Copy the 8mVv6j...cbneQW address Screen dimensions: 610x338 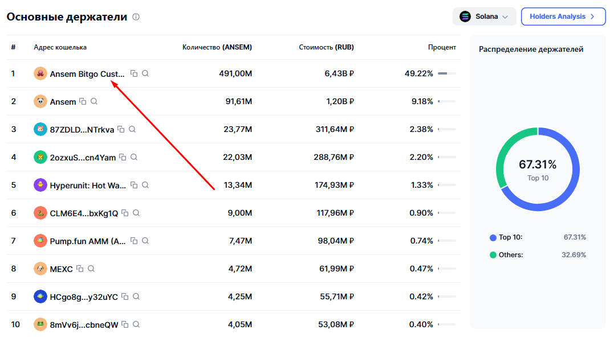tap(125, 324)
